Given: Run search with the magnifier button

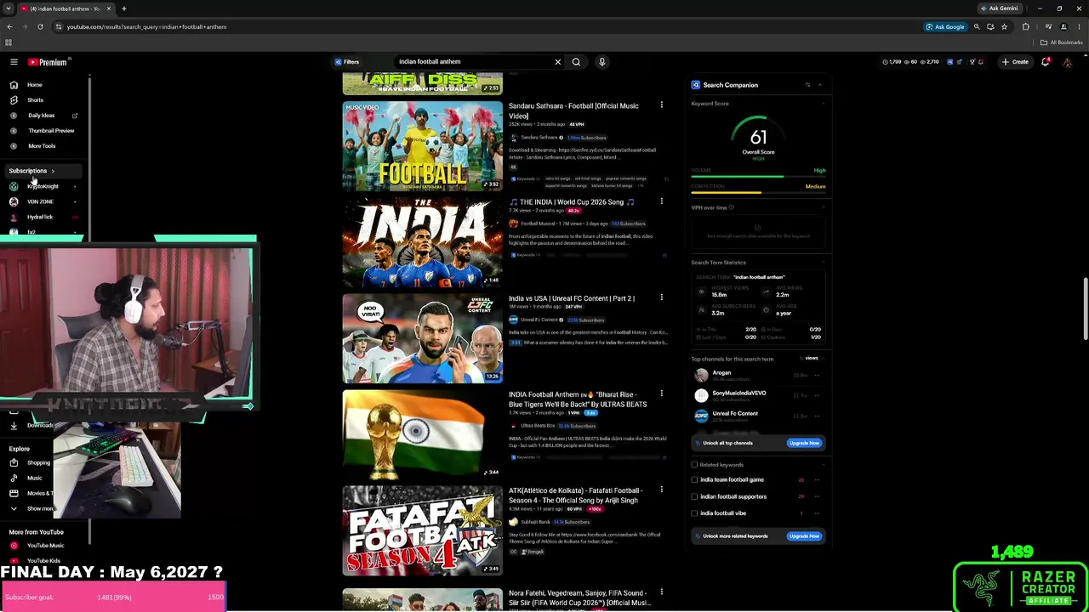Looking at the screenshot, I should (576, 62).
